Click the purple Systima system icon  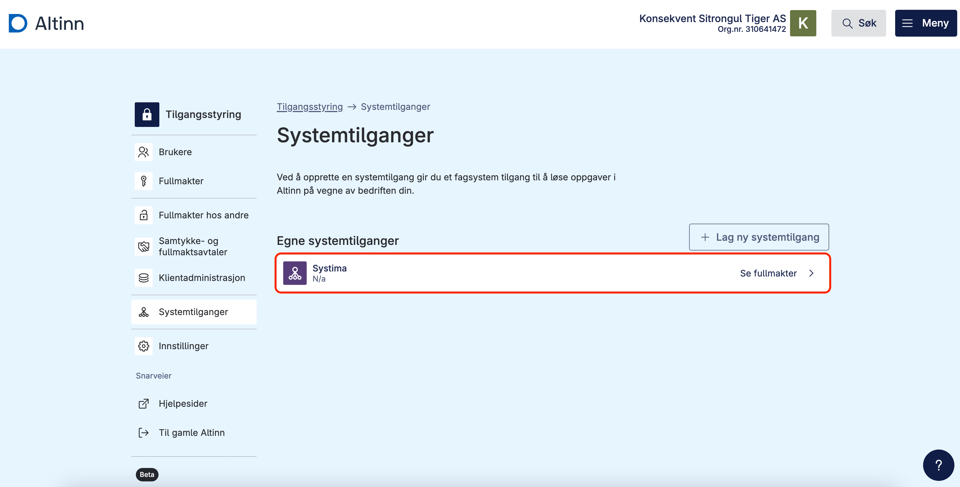295,273
